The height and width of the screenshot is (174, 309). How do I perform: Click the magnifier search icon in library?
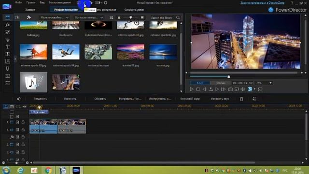coord(178,17)
